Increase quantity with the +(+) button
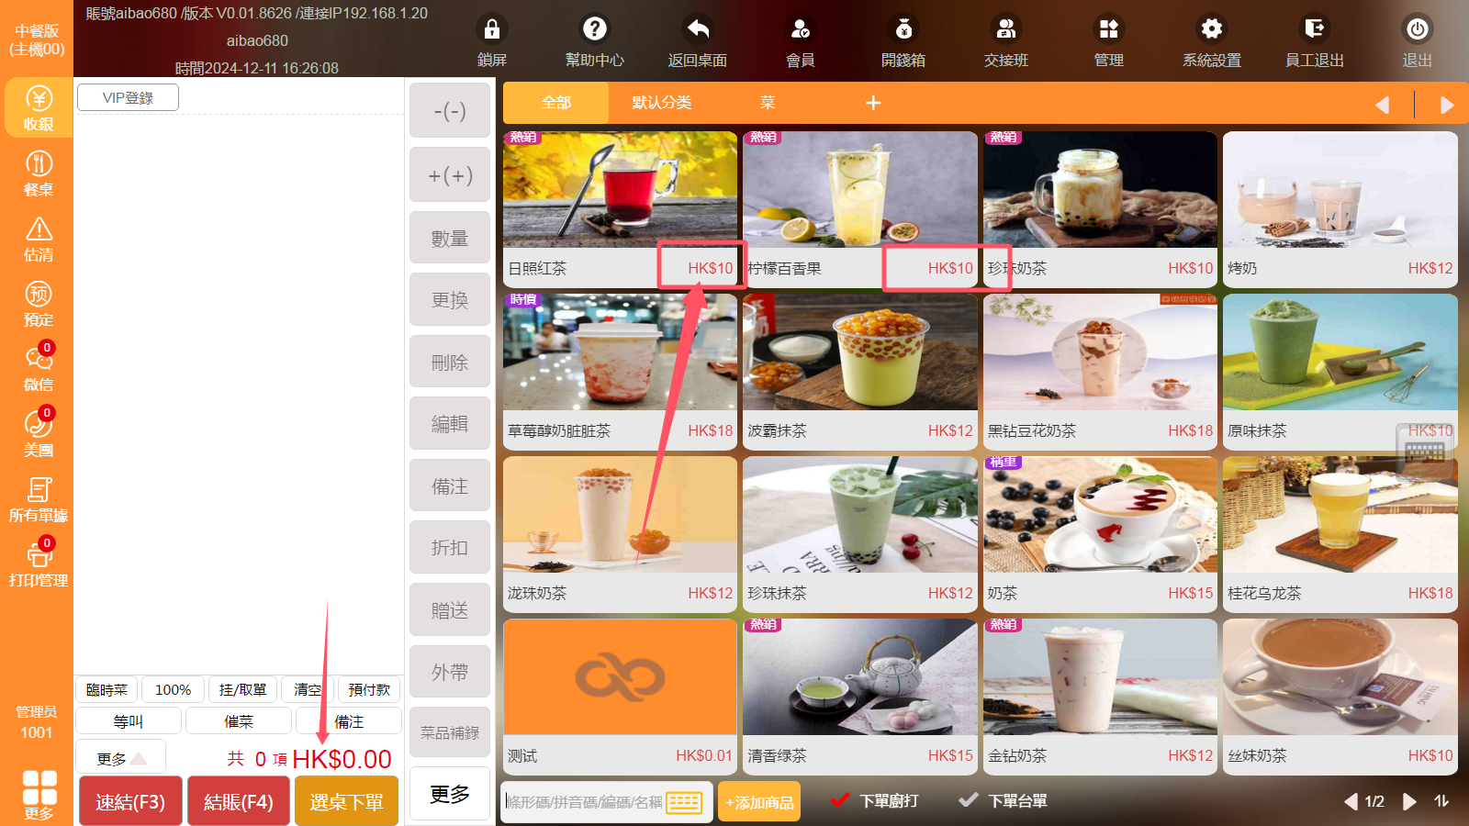This screenshot has width=1469, height=826. tap(450, 175)
